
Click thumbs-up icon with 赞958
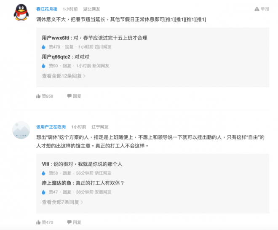[45, 96]
